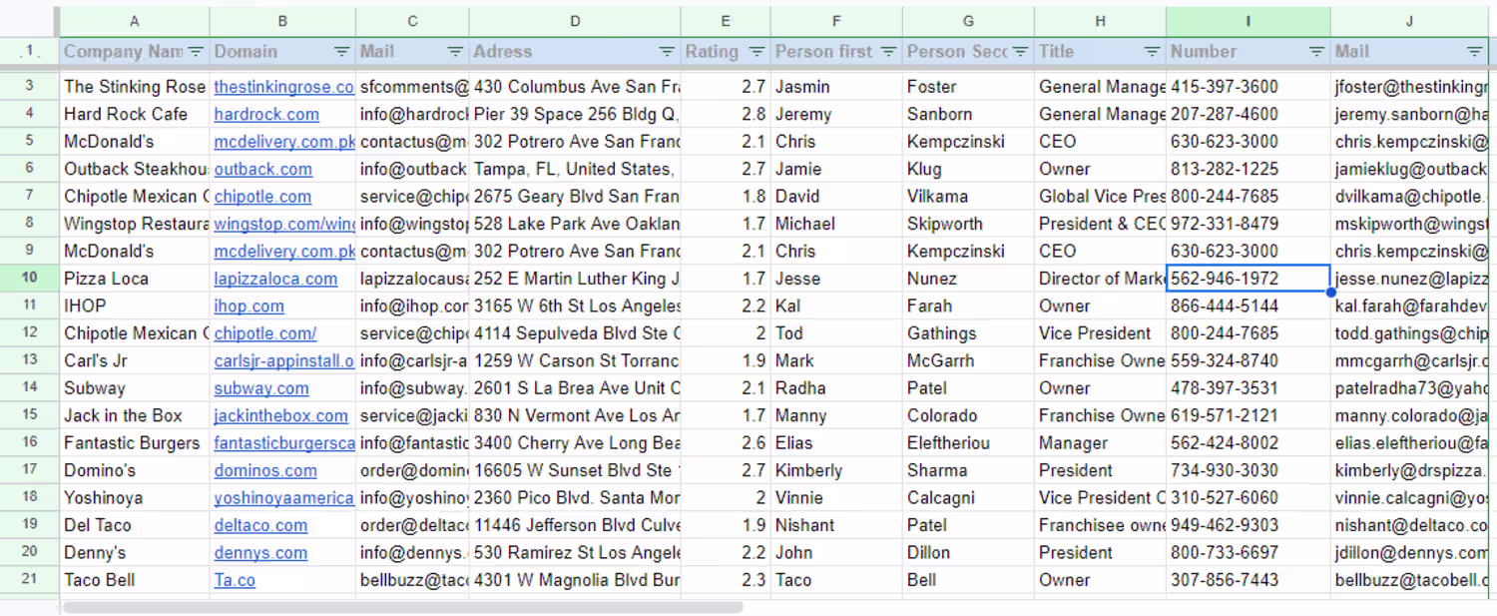This screenshot has width=1497, height=616.
Task: Select phone cell 307-856-7443
Action: 1248,580
